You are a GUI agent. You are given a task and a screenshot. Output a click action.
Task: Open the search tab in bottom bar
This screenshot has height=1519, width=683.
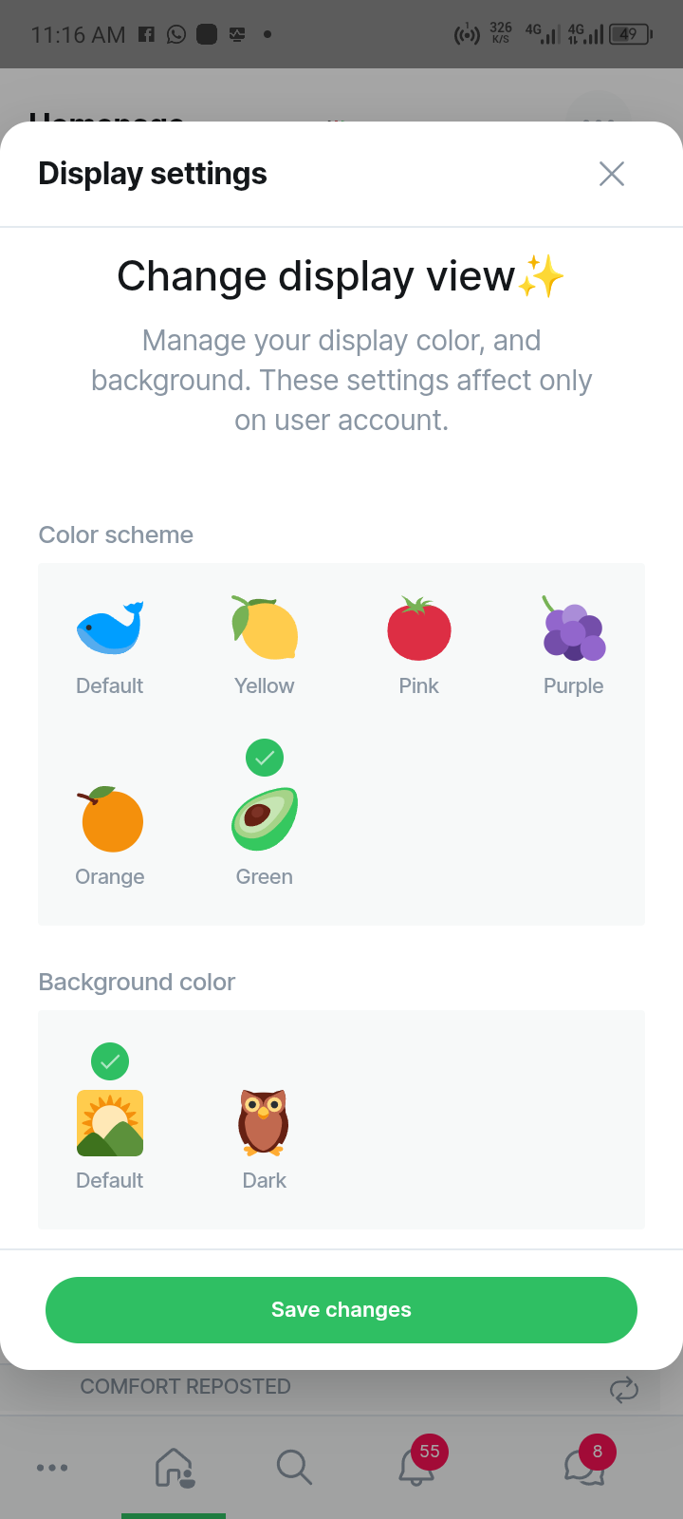pos(294,1467)
